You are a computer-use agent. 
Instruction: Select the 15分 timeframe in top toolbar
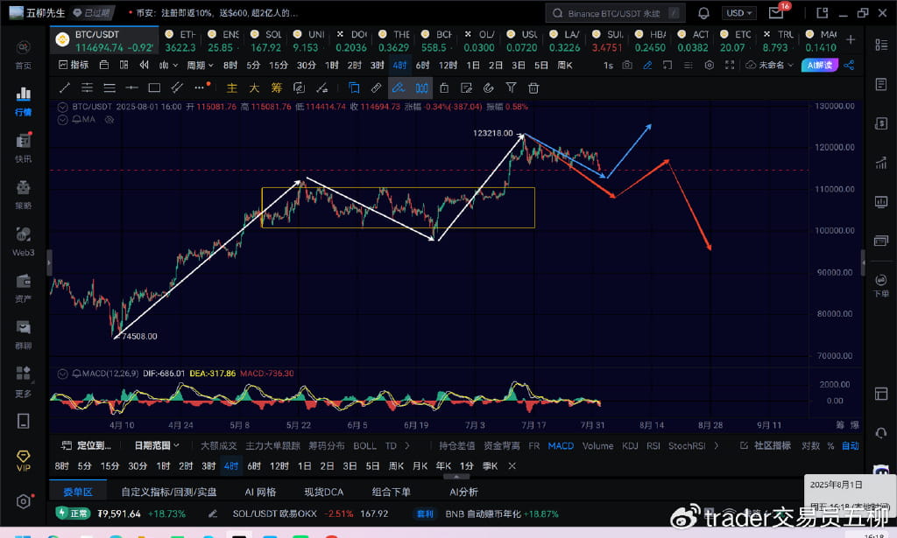[x=279, y=65]
